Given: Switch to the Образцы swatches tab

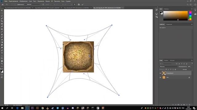Looking at the screenshot, I should tap(166, 9).
